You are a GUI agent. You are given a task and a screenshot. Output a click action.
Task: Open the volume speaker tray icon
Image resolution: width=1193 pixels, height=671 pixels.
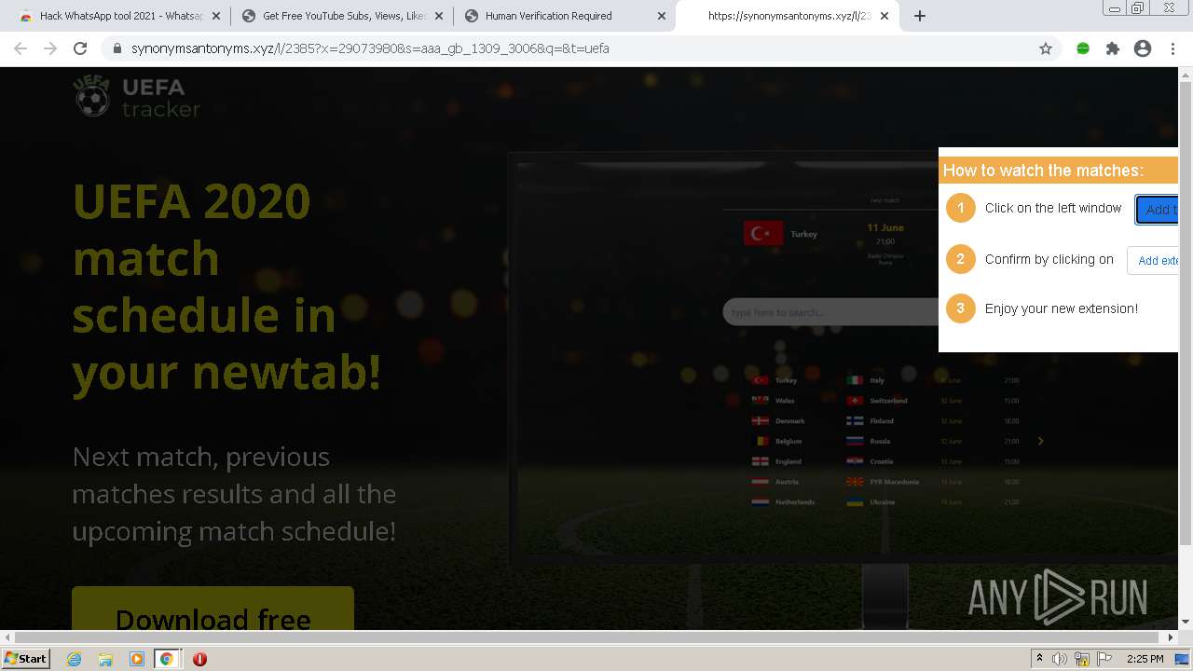click(x=1060, y=659)
